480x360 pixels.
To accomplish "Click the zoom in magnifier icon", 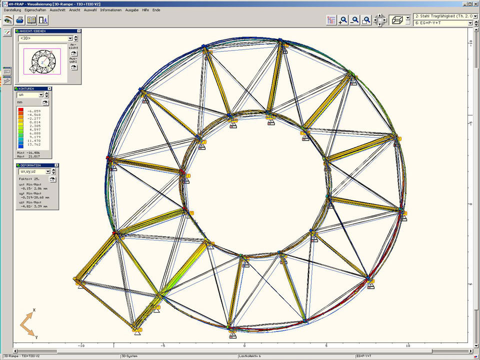I will click(x=343, y=20).
